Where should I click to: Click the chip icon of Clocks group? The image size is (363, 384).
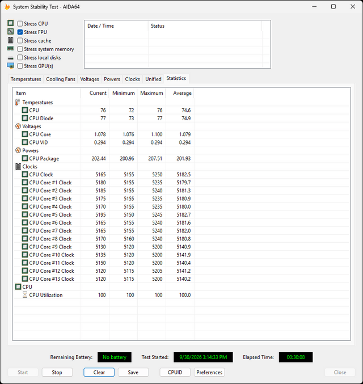(x=18, y=167)
